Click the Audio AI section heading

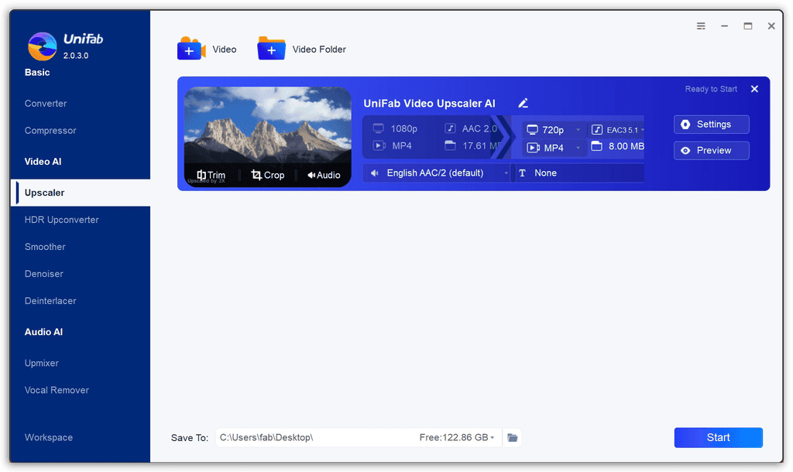[x=43, y=332]
